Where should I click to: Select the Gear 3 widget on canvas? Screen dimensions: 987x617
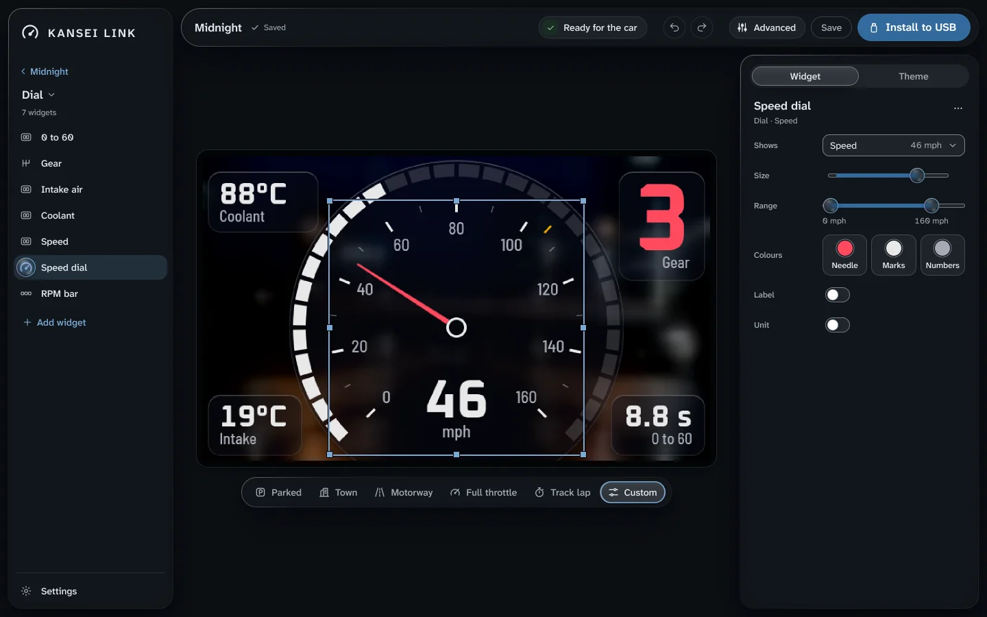coord(662,226)
